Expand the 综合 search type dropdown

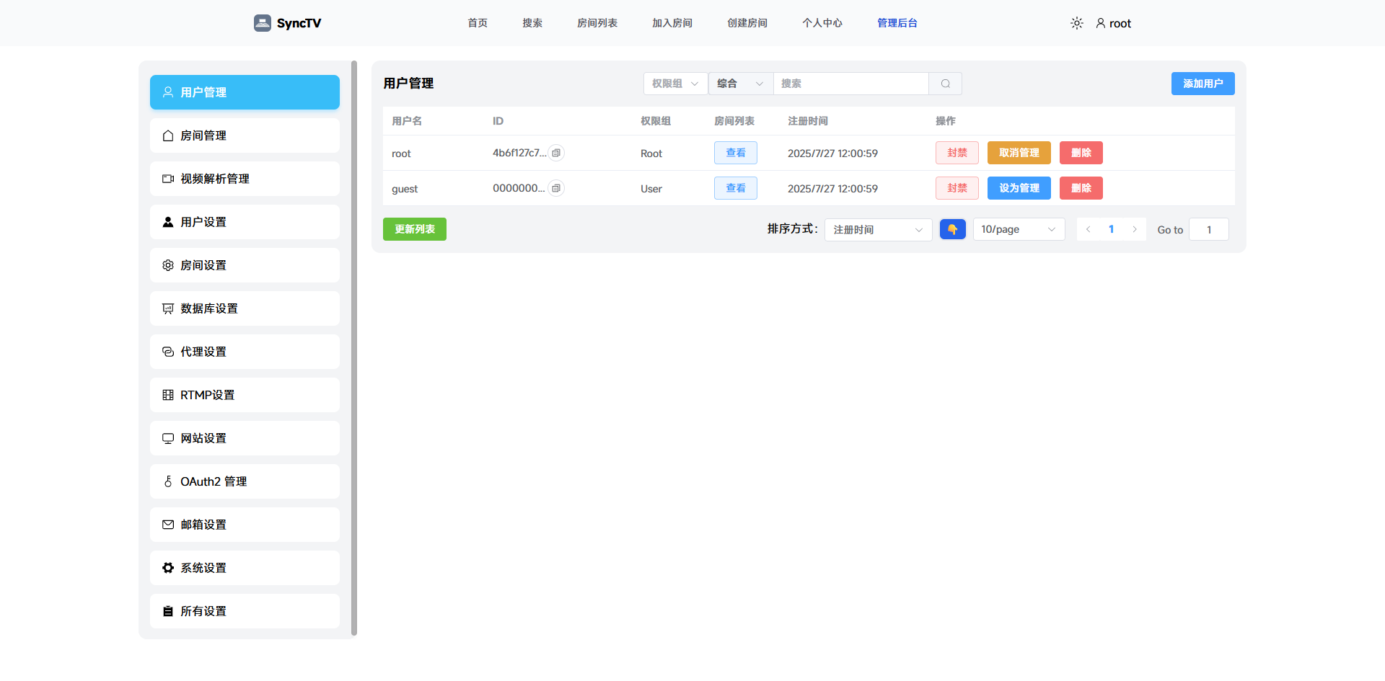pos(741,84)
